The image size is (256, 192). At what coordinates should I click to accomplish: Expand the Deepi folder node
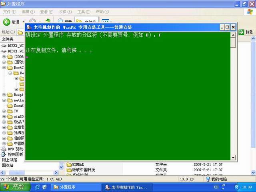(4, 95)
